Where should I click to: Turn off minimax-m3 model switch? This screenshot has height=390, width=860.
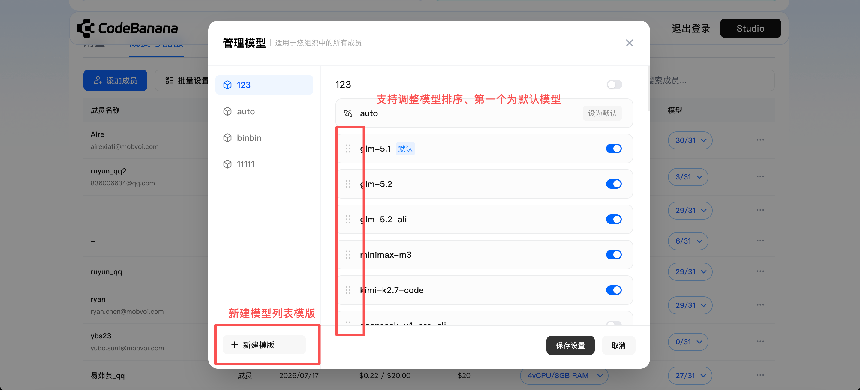click(x=614, y=255)
